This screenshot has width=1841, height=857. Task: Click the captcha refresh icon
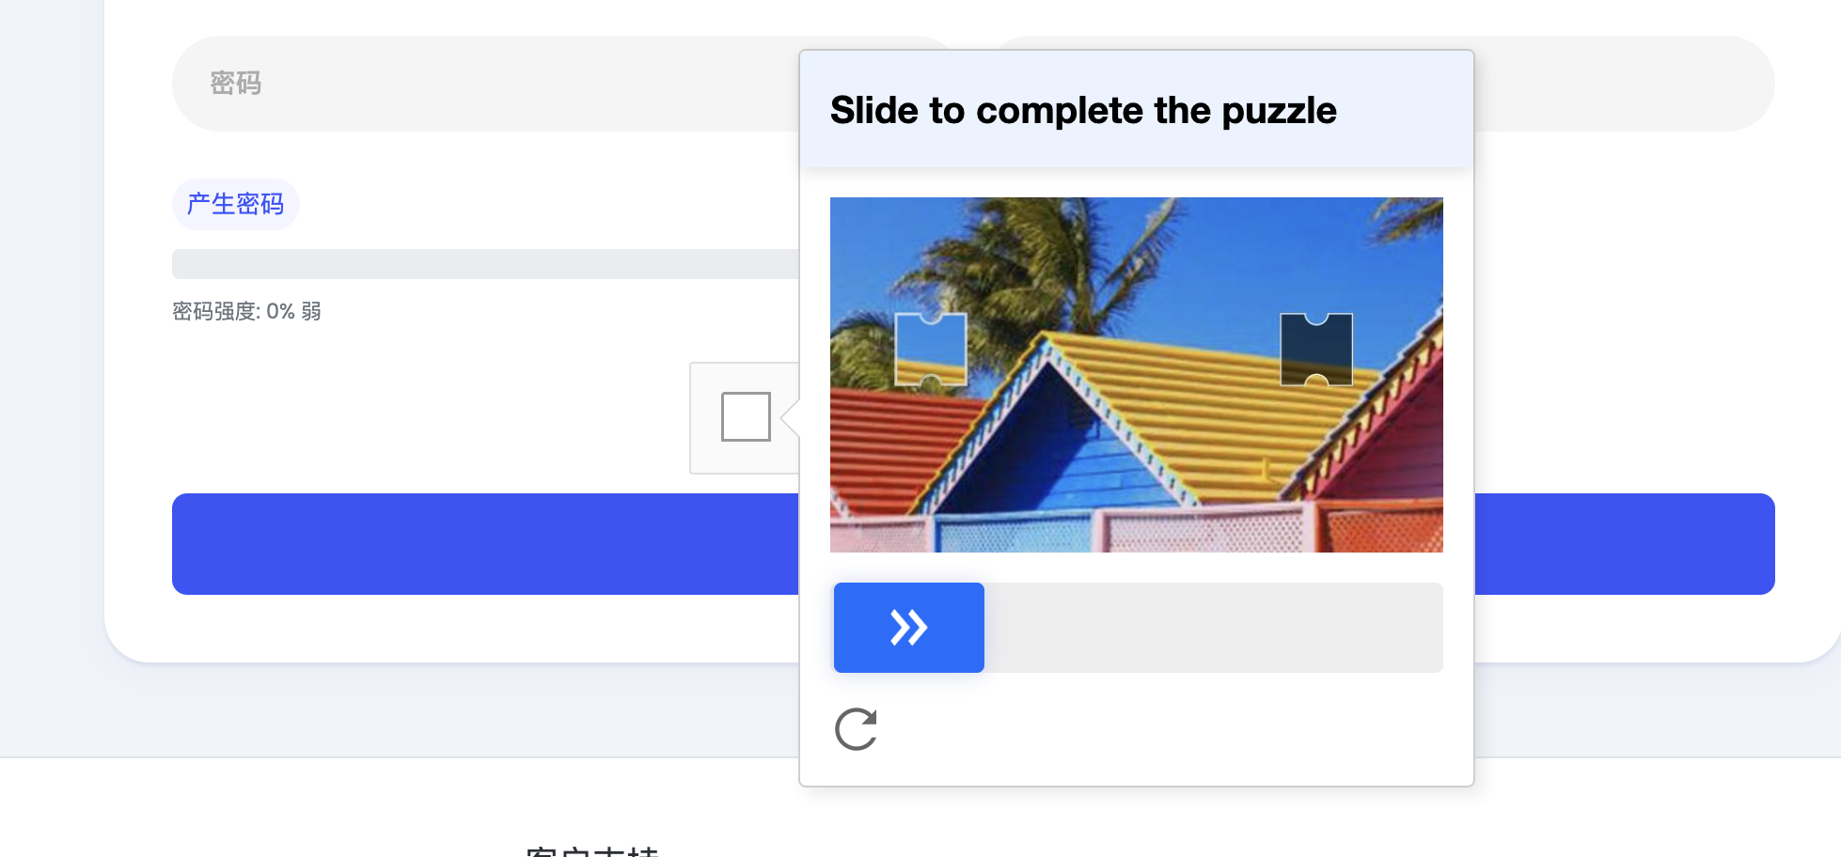click(x=856, y=729)
